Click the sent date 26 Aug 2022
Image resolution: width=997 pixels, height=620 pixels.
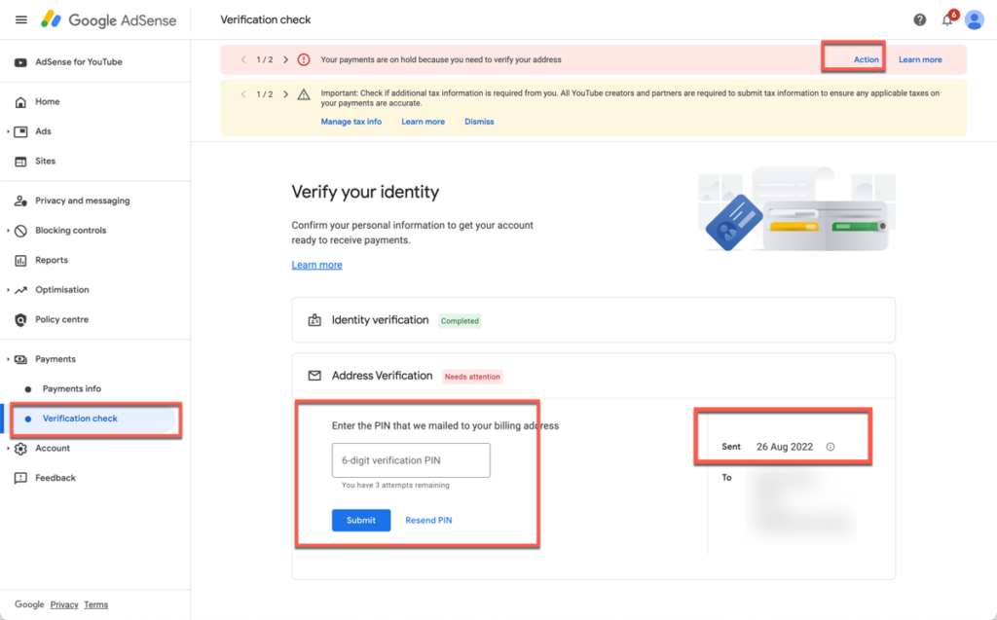[785, 447]
